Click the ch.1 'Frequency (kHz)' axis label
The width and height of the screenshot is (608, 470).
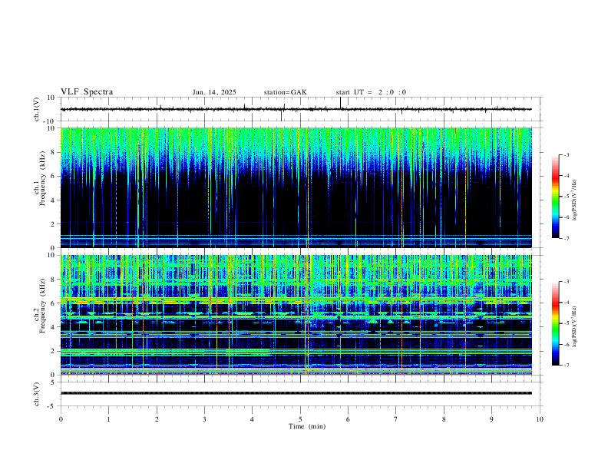[x=43, y=178]
